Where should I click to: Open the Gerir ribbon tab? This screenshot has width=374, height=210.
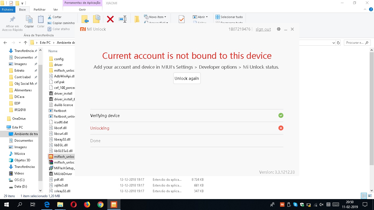point(82,10)
